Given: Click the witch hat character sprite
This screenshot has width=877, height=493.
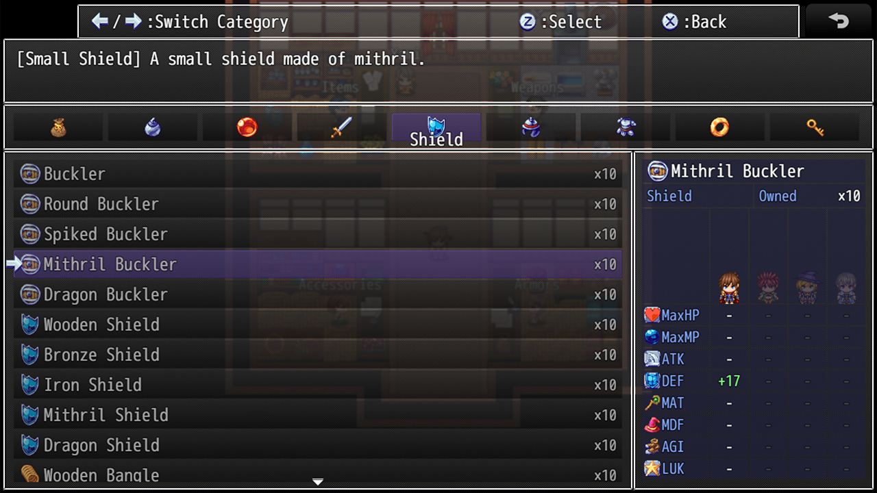Looking at the screenshot, I should (x=807, y=288).
